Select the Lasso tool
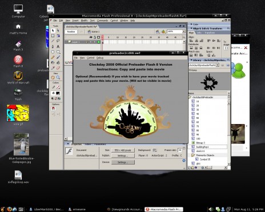This screenshot has width=265, height=212. point(58,41)
